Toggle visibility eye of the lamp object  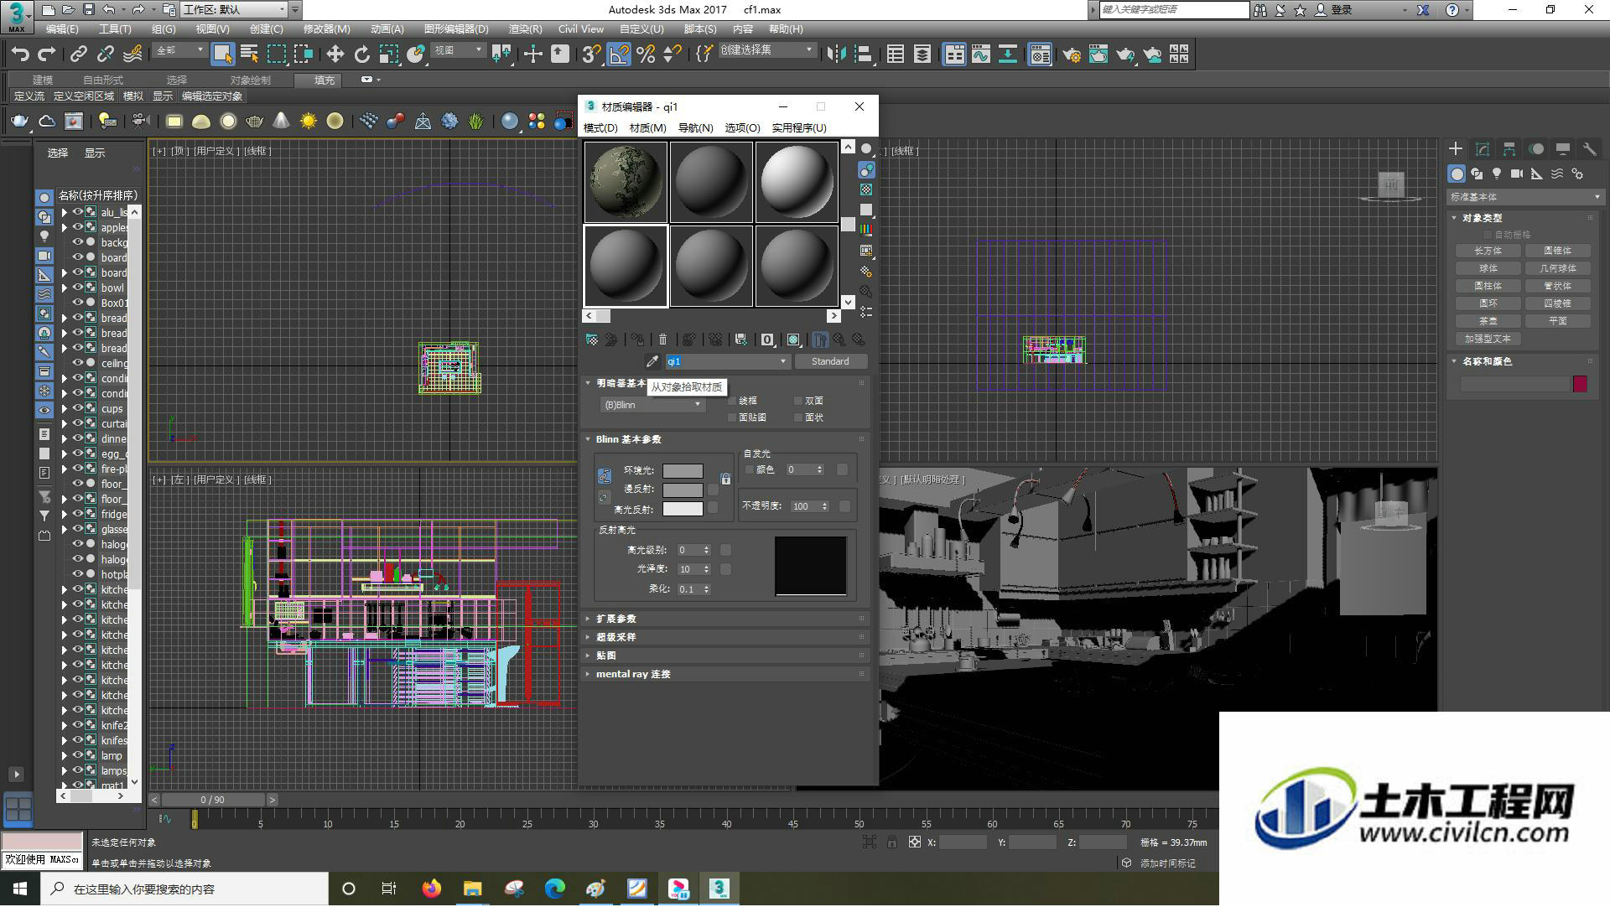click(78, 755)
